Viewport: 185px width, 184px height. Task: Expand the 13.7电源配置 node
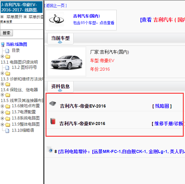pos(2,112)
